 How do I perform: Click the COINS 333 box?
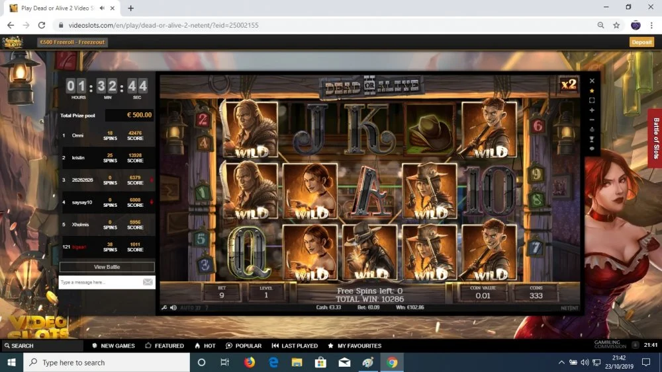tap(536, 292)
